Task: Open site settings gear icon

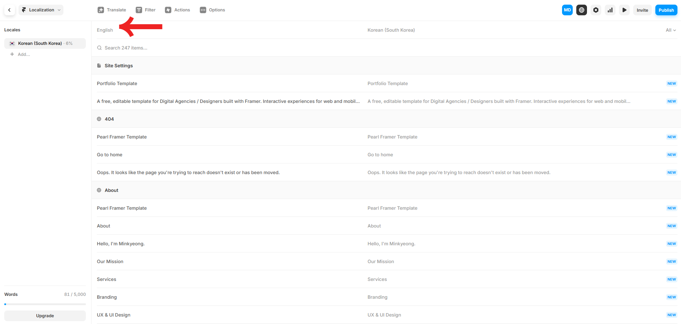Action: point(596,10)
